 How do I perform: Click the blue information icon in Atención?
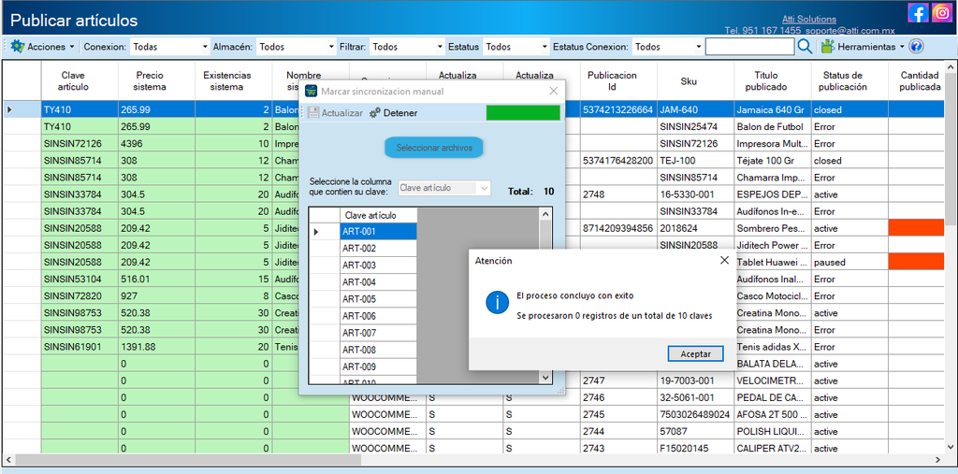498,302
